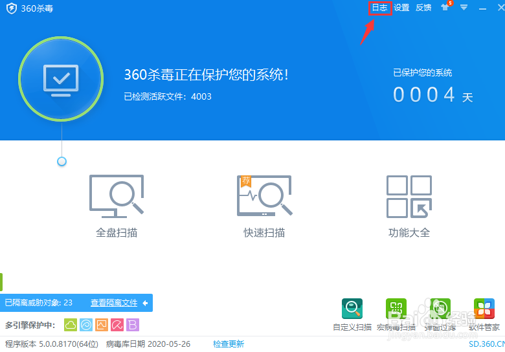
Task: Open 弹窗过滤 popup filter
Action: (x=440, y=314)
